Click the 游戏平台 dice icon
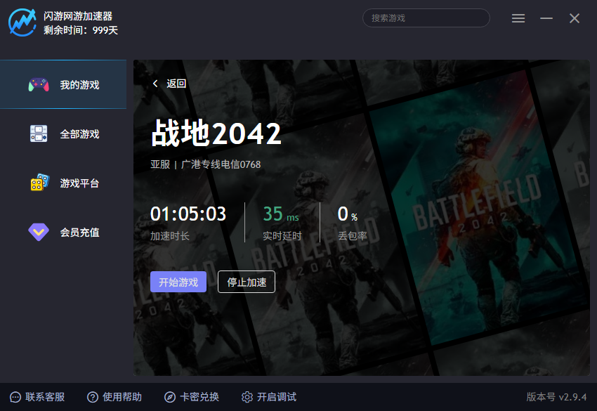The image size is (597, 411). [x=39, y=183]
